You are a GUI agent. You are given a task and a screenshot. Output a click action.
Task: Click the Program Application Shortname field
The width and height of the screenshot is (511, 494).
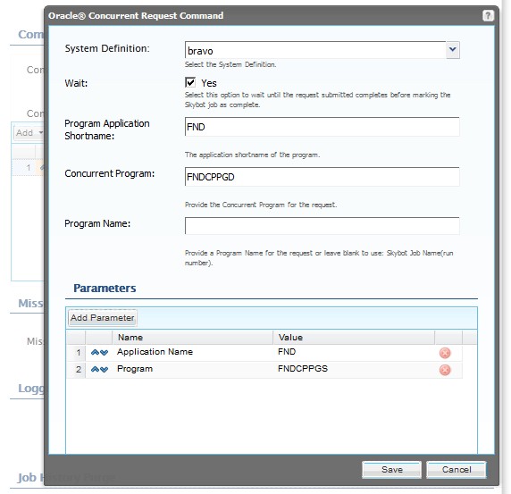coord(322,127)
